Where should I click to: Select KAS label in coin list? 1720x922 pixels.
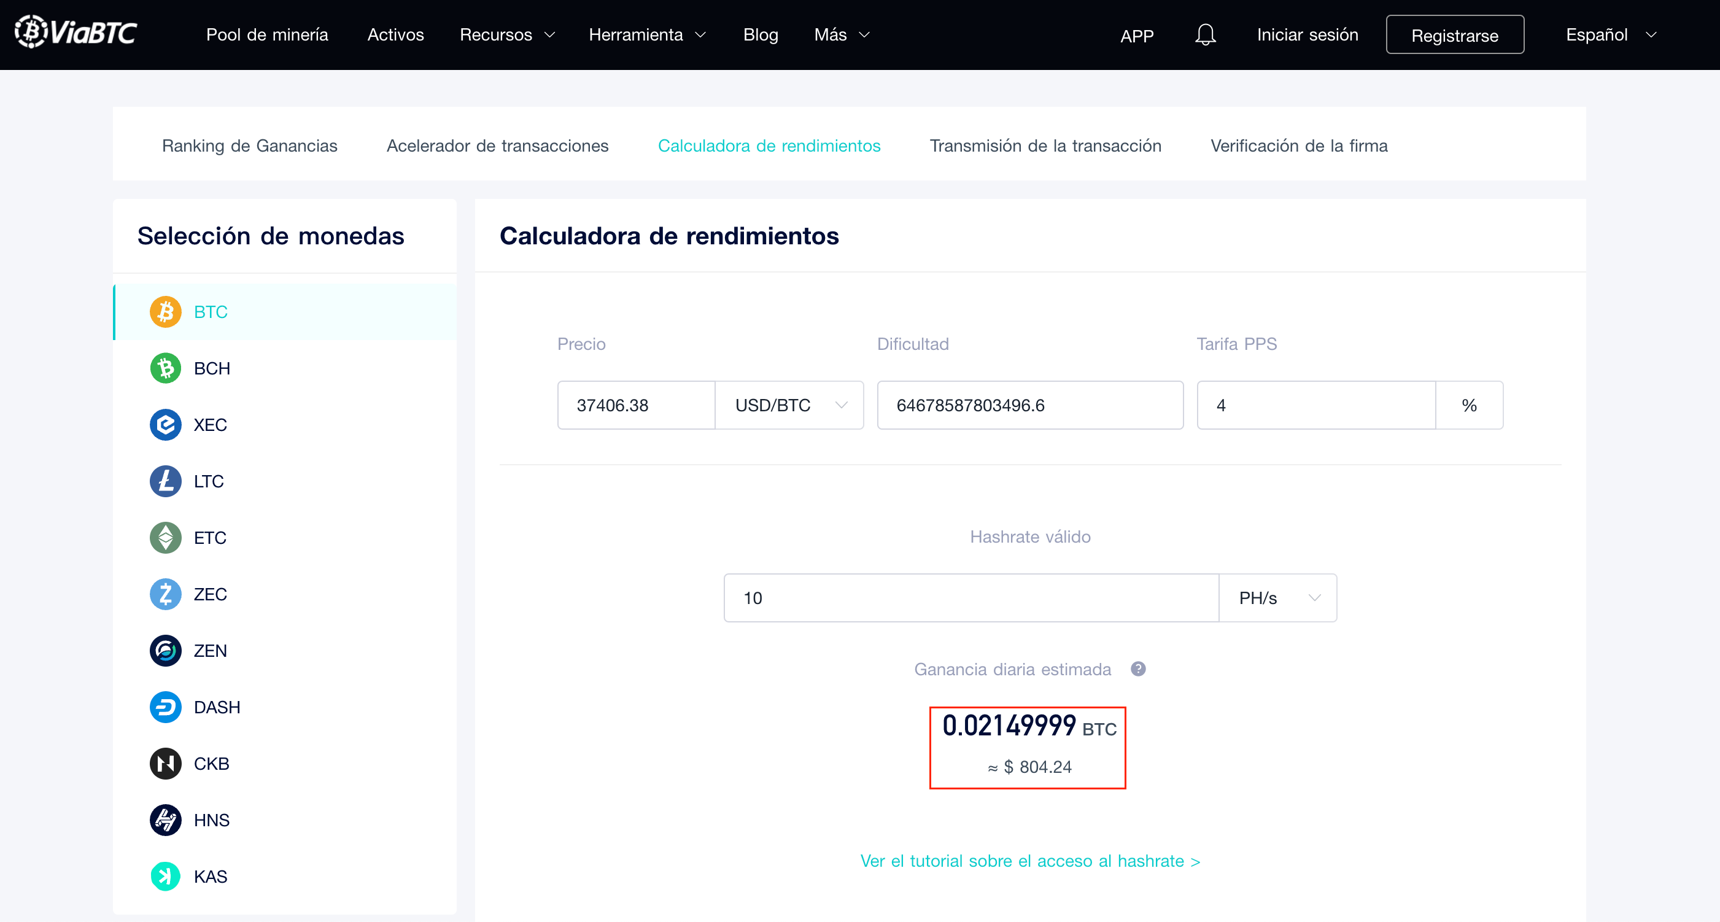point(211,876)
